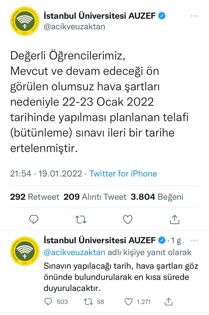Click the reply icon on the main tweet
This screenshot has height=315, width=209.
coord(34,220)
